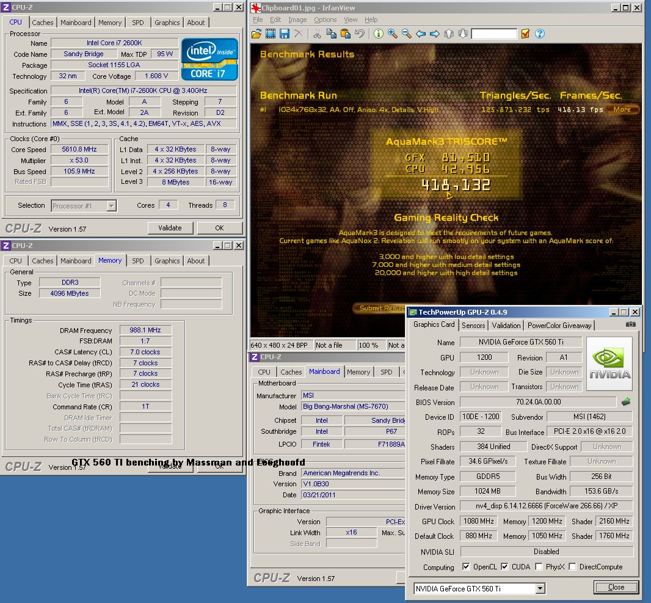Click the Zoom Out magnifier icon
The width and height of the screenshot is (651, 603).
point(407,34)
